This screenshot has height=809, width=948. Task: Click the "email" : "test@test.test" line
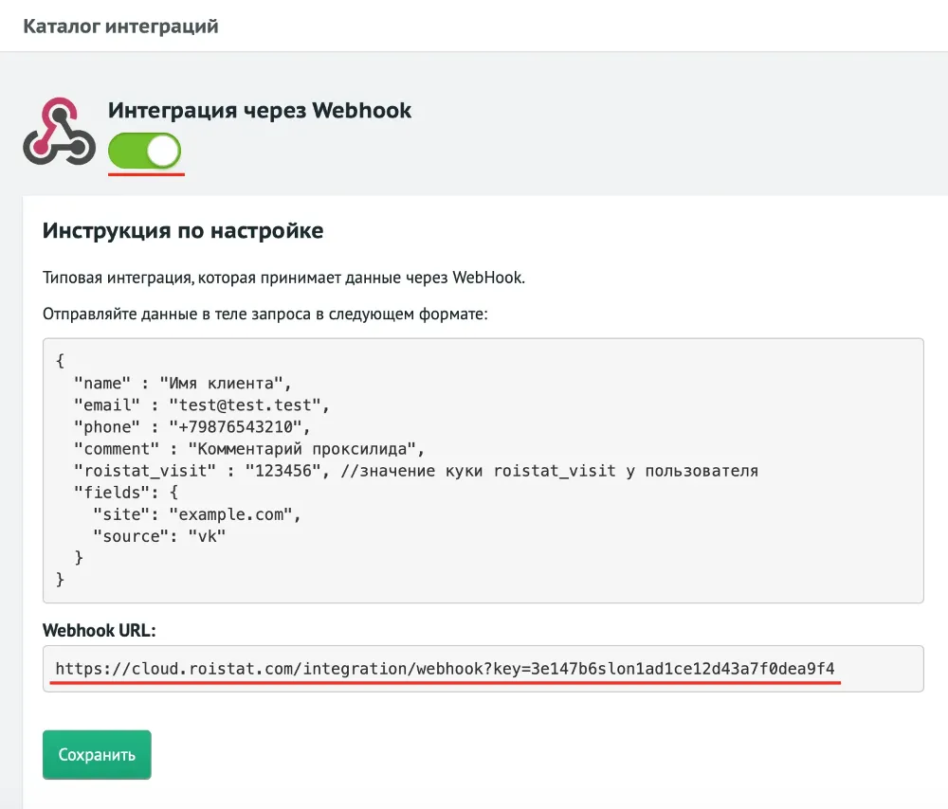click(201, 404)
